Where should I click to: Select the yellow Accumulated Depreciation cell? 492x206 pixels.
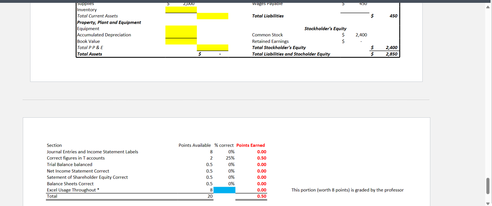pos(181,35)
